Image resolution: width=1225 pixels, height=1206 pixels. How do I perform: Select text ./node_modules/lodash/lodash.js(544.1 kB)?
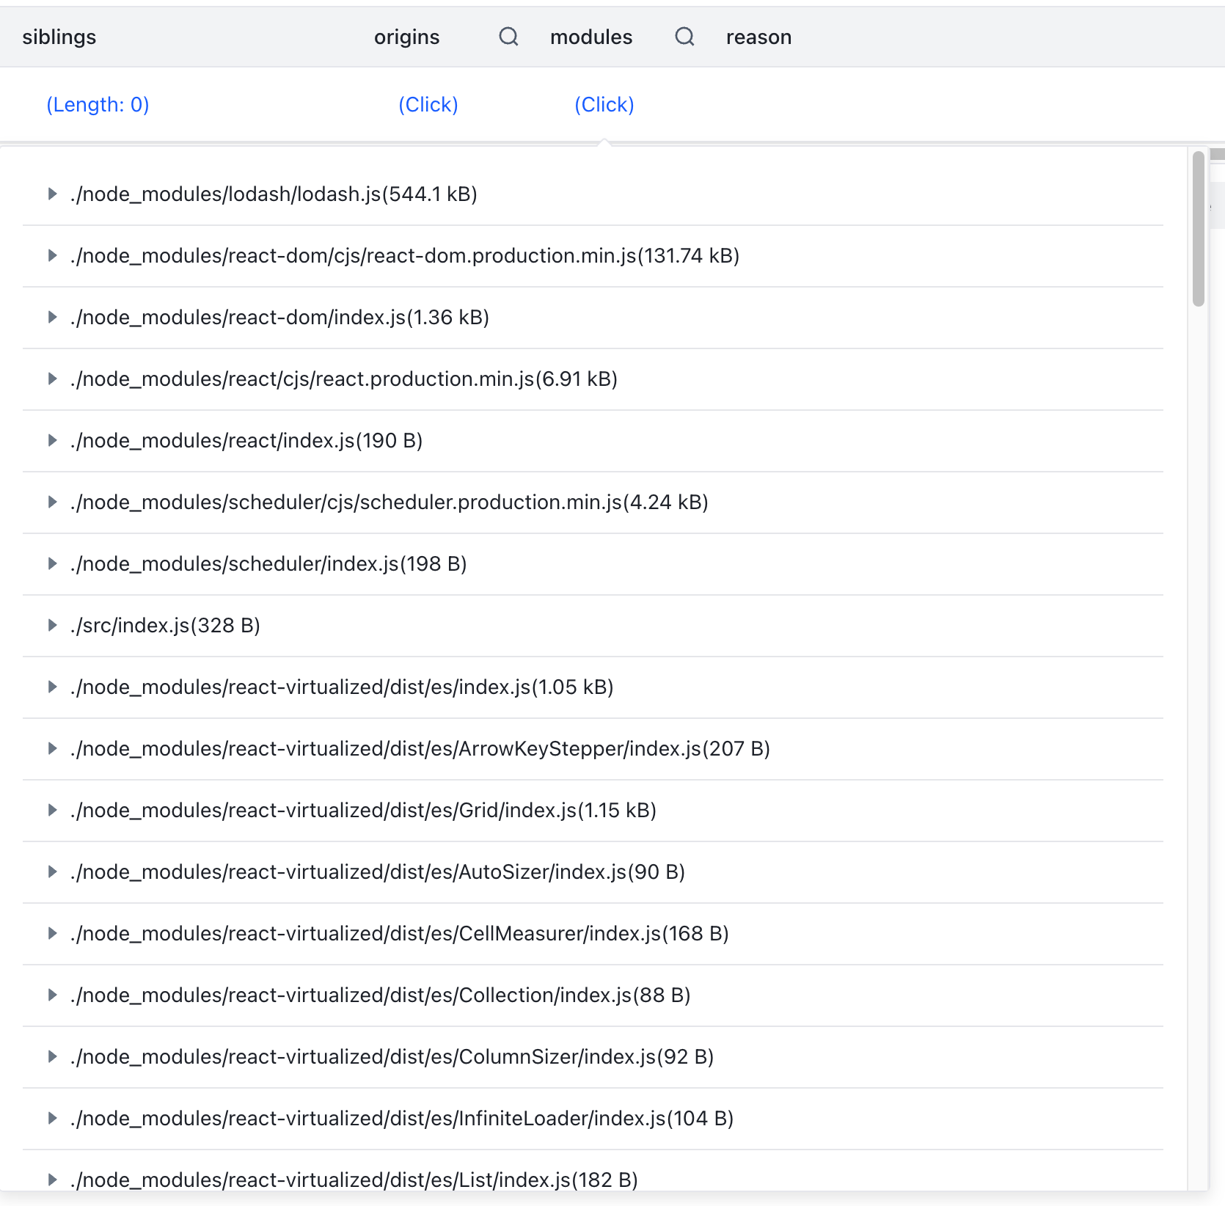point(274,194)
